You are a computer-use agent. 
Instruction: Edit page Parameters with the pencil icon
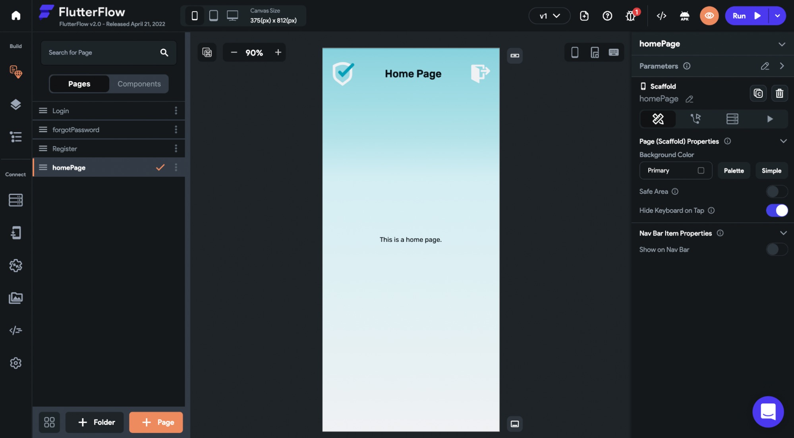[765, 66]
